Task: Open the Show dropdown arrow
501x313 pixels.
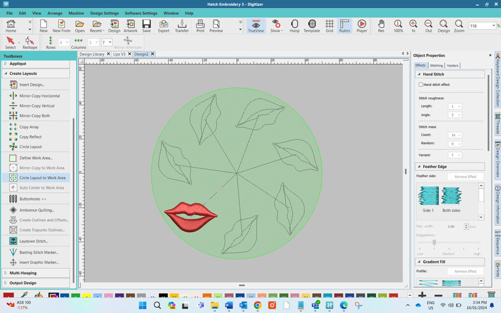Action: click(282, 30)
